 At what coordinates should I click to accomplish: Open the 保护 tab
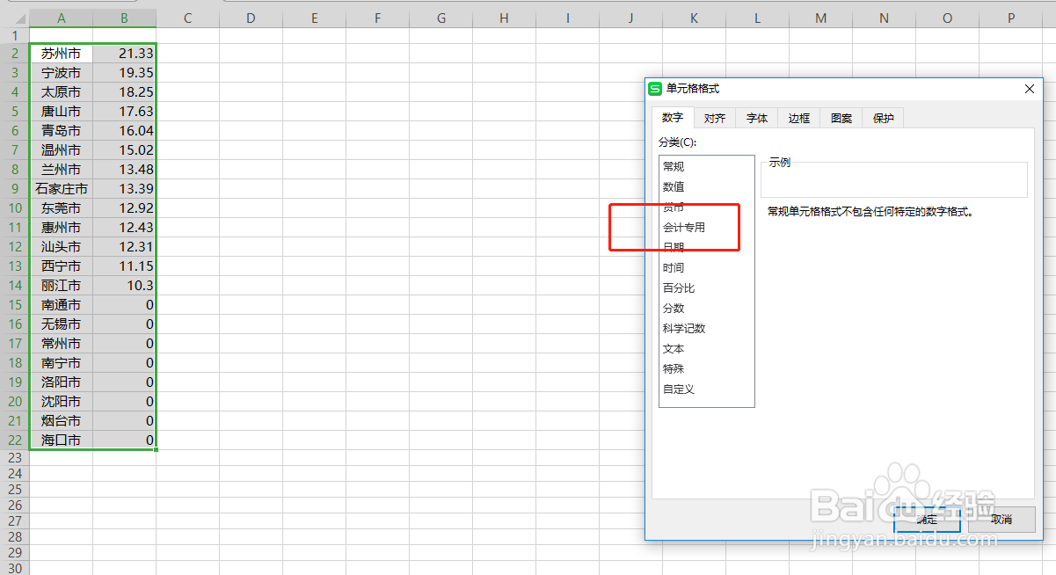tap(884, 118)
